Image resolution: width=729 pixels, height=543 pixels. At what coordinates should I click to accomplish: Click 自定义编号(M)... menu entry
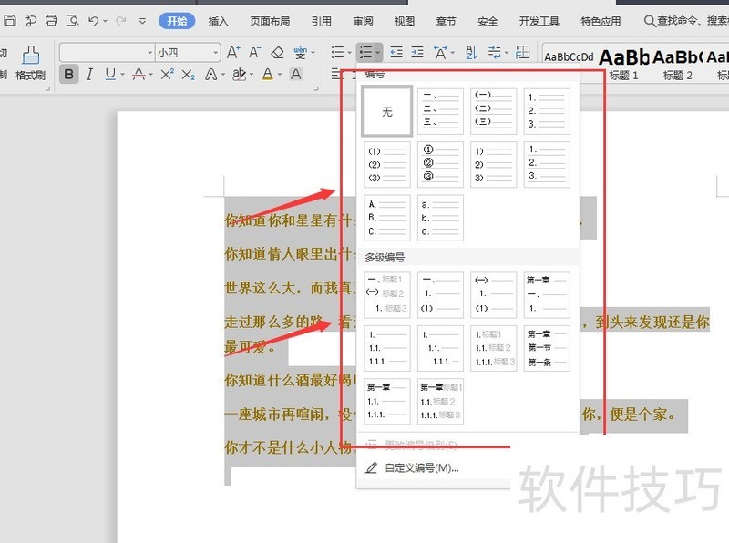click(x=422, y=467)
